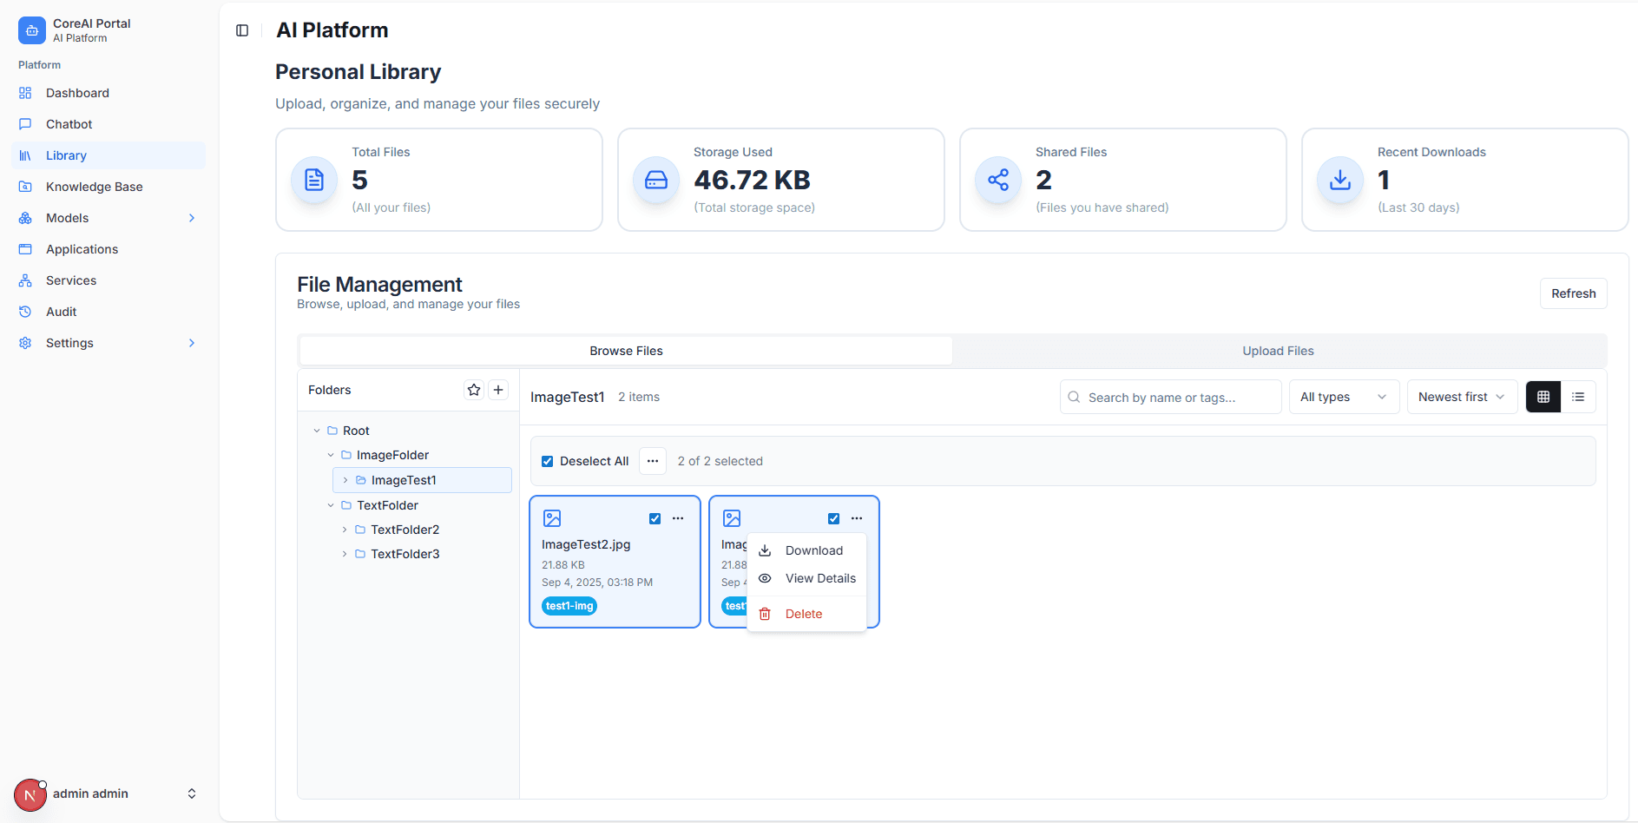Switch to list view layout
Screen dimensions: 1638x823
point(1577,397)
